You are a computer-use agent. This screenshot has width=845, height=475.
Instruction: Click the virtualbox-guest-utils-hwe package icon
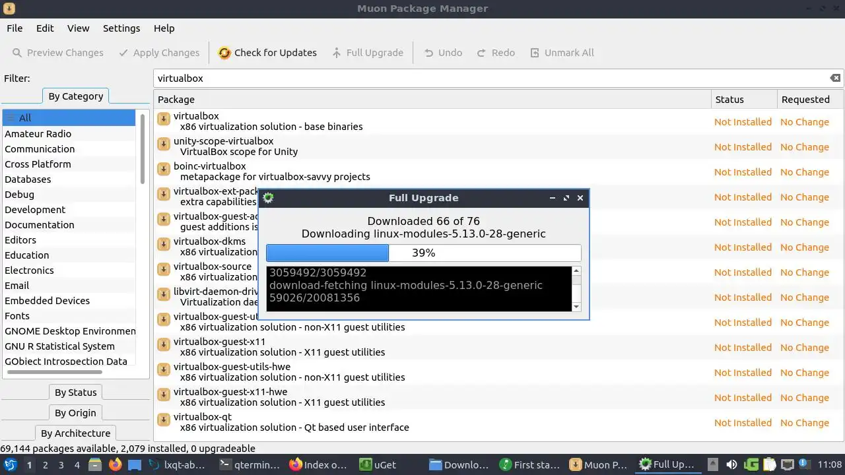pyautogui.click(x=163, y=369)
